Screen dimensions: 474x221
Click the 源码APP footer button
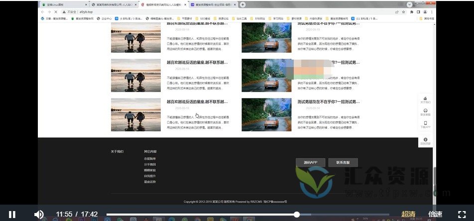tap(311, 162)
